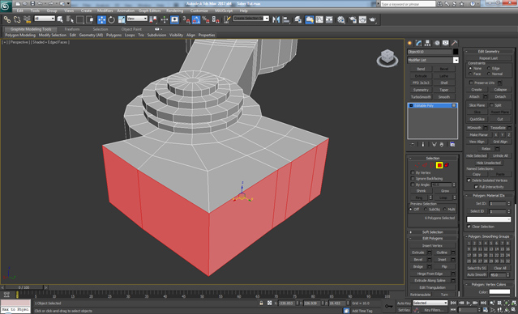Switch to the Freeform ribbon tab
Screen dimensions: 518x314
72,29
